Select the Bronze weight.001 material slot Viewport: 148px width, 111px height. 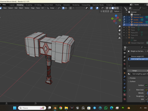click(138, 56)
